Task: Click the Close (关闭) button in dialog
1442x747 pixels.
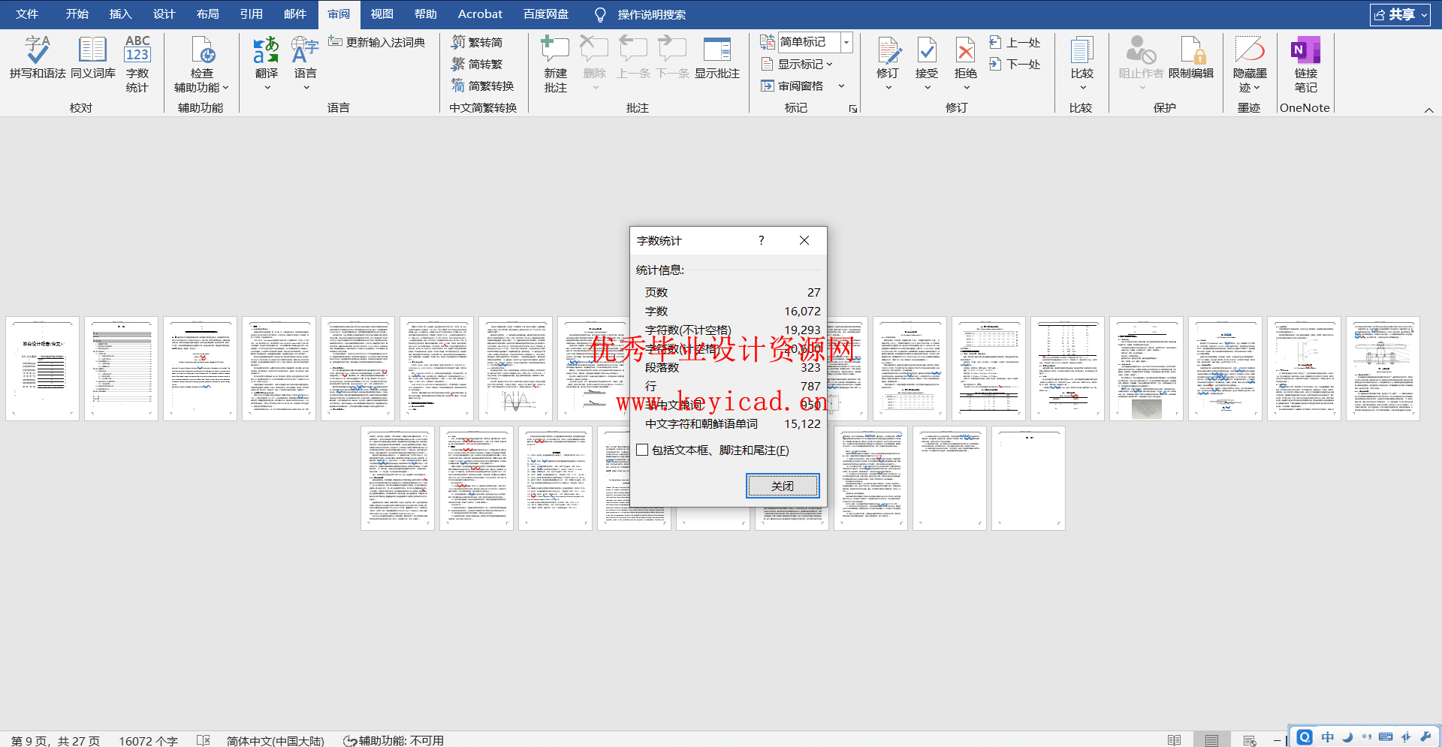Action: pos(783,486)
